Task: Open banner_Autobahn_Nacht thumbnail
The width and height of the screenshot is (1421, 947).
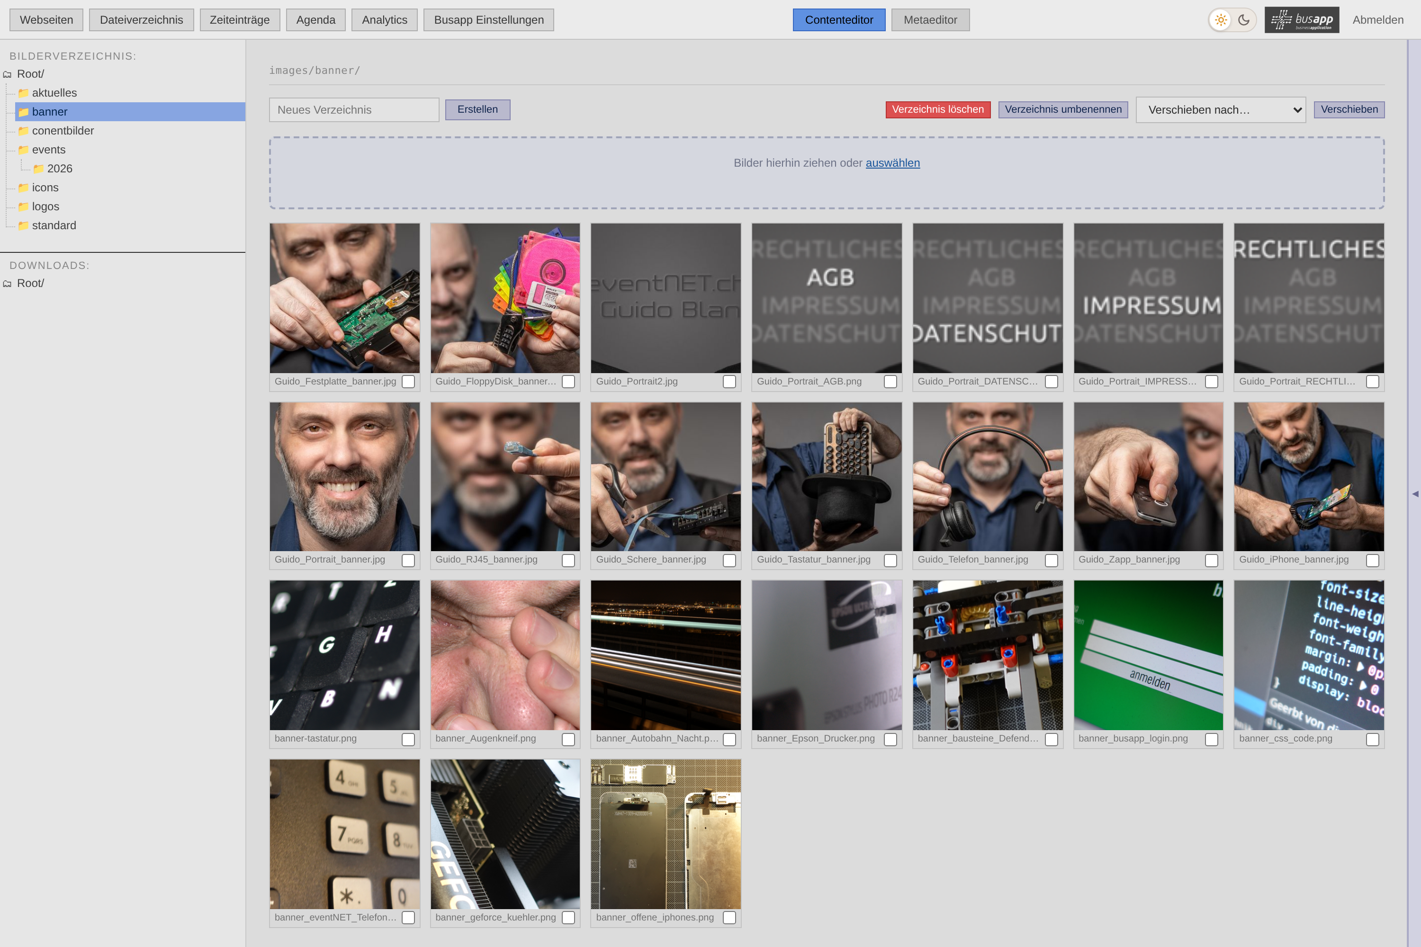Action: (x=666, y=655)
